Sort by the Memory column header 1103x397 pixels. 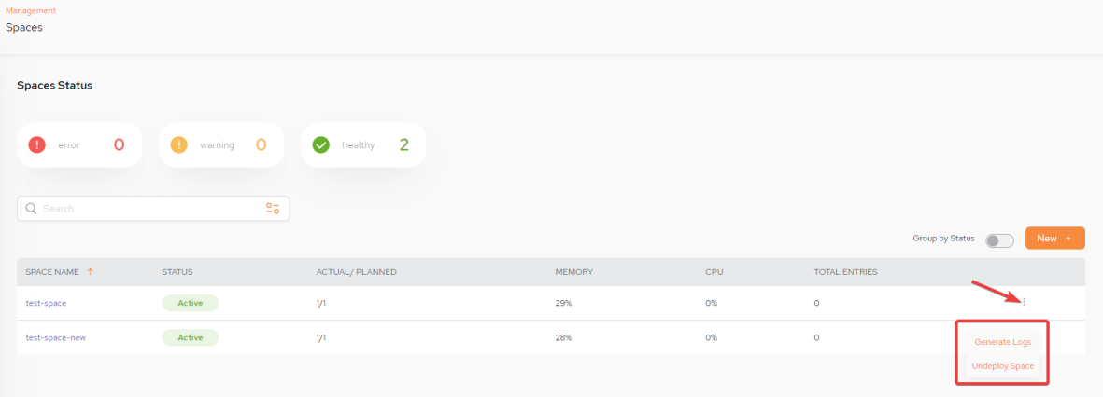(574, 272)
